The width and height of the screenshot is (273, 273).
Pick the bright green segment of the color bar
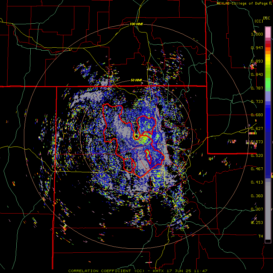268,83
